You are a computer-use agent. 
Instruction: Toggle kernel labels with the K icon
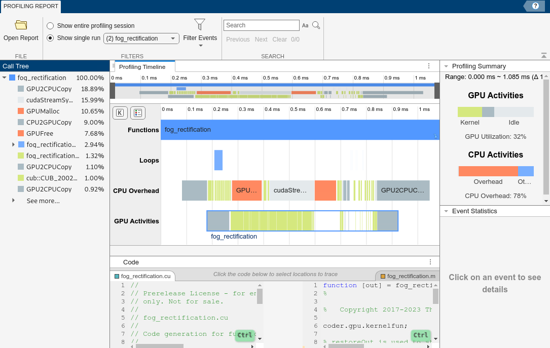click(x=120, y=112)
